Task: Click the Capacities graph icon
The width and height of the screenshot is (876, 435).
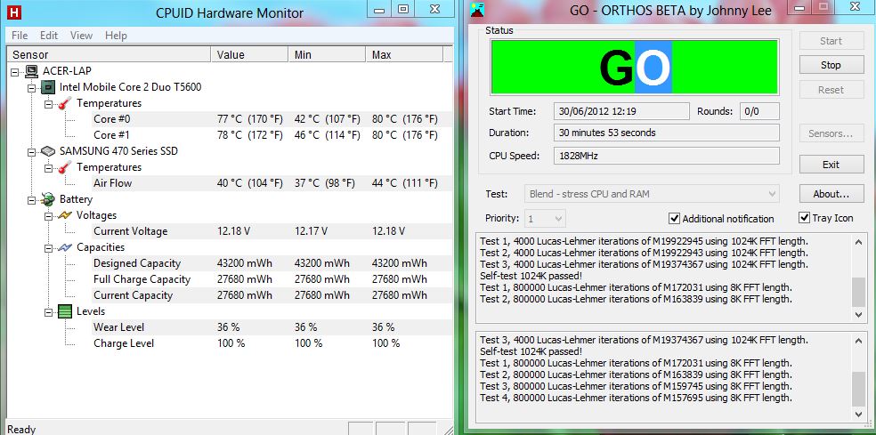Action: click(65, 247)
